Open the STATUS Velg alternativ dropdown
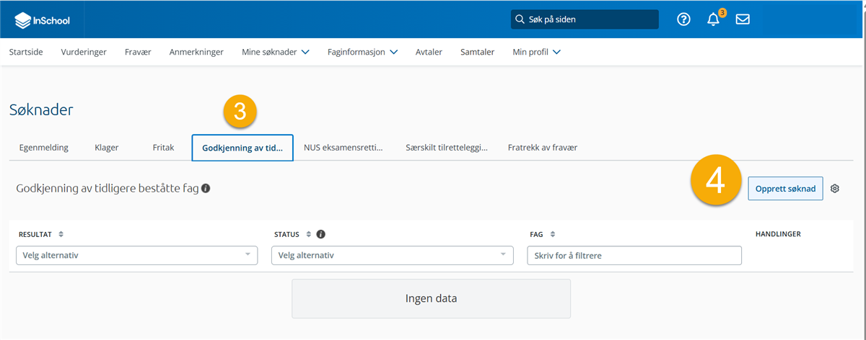This screenshot has height=340, width=866. [392, 255]
